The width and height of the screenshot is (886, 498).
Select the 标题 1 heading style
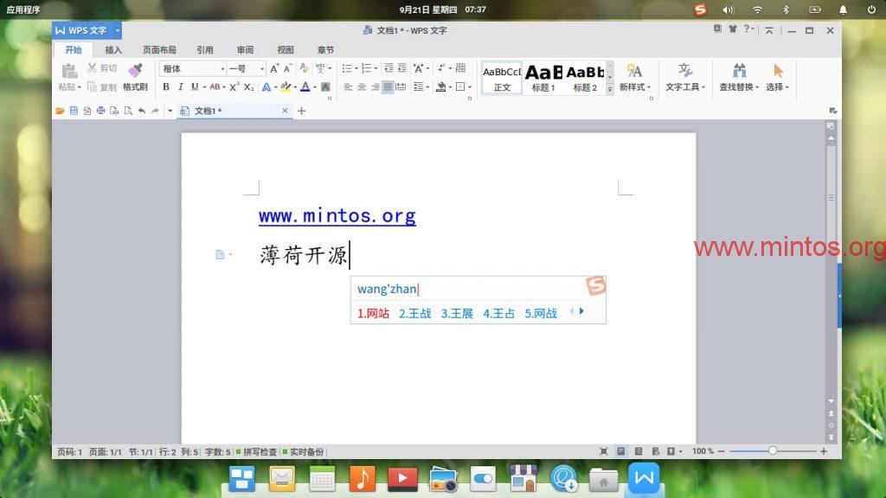(543, 78)
